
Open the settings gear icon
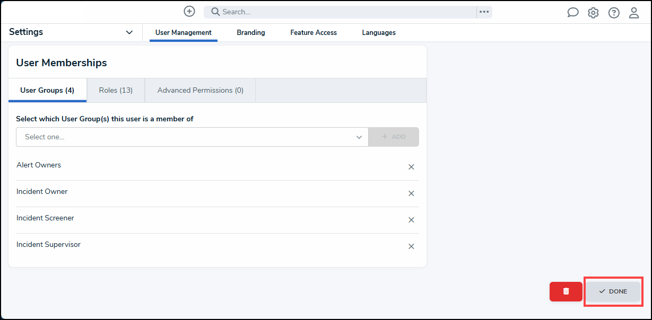pyautogui.click(x=593, y=13)
